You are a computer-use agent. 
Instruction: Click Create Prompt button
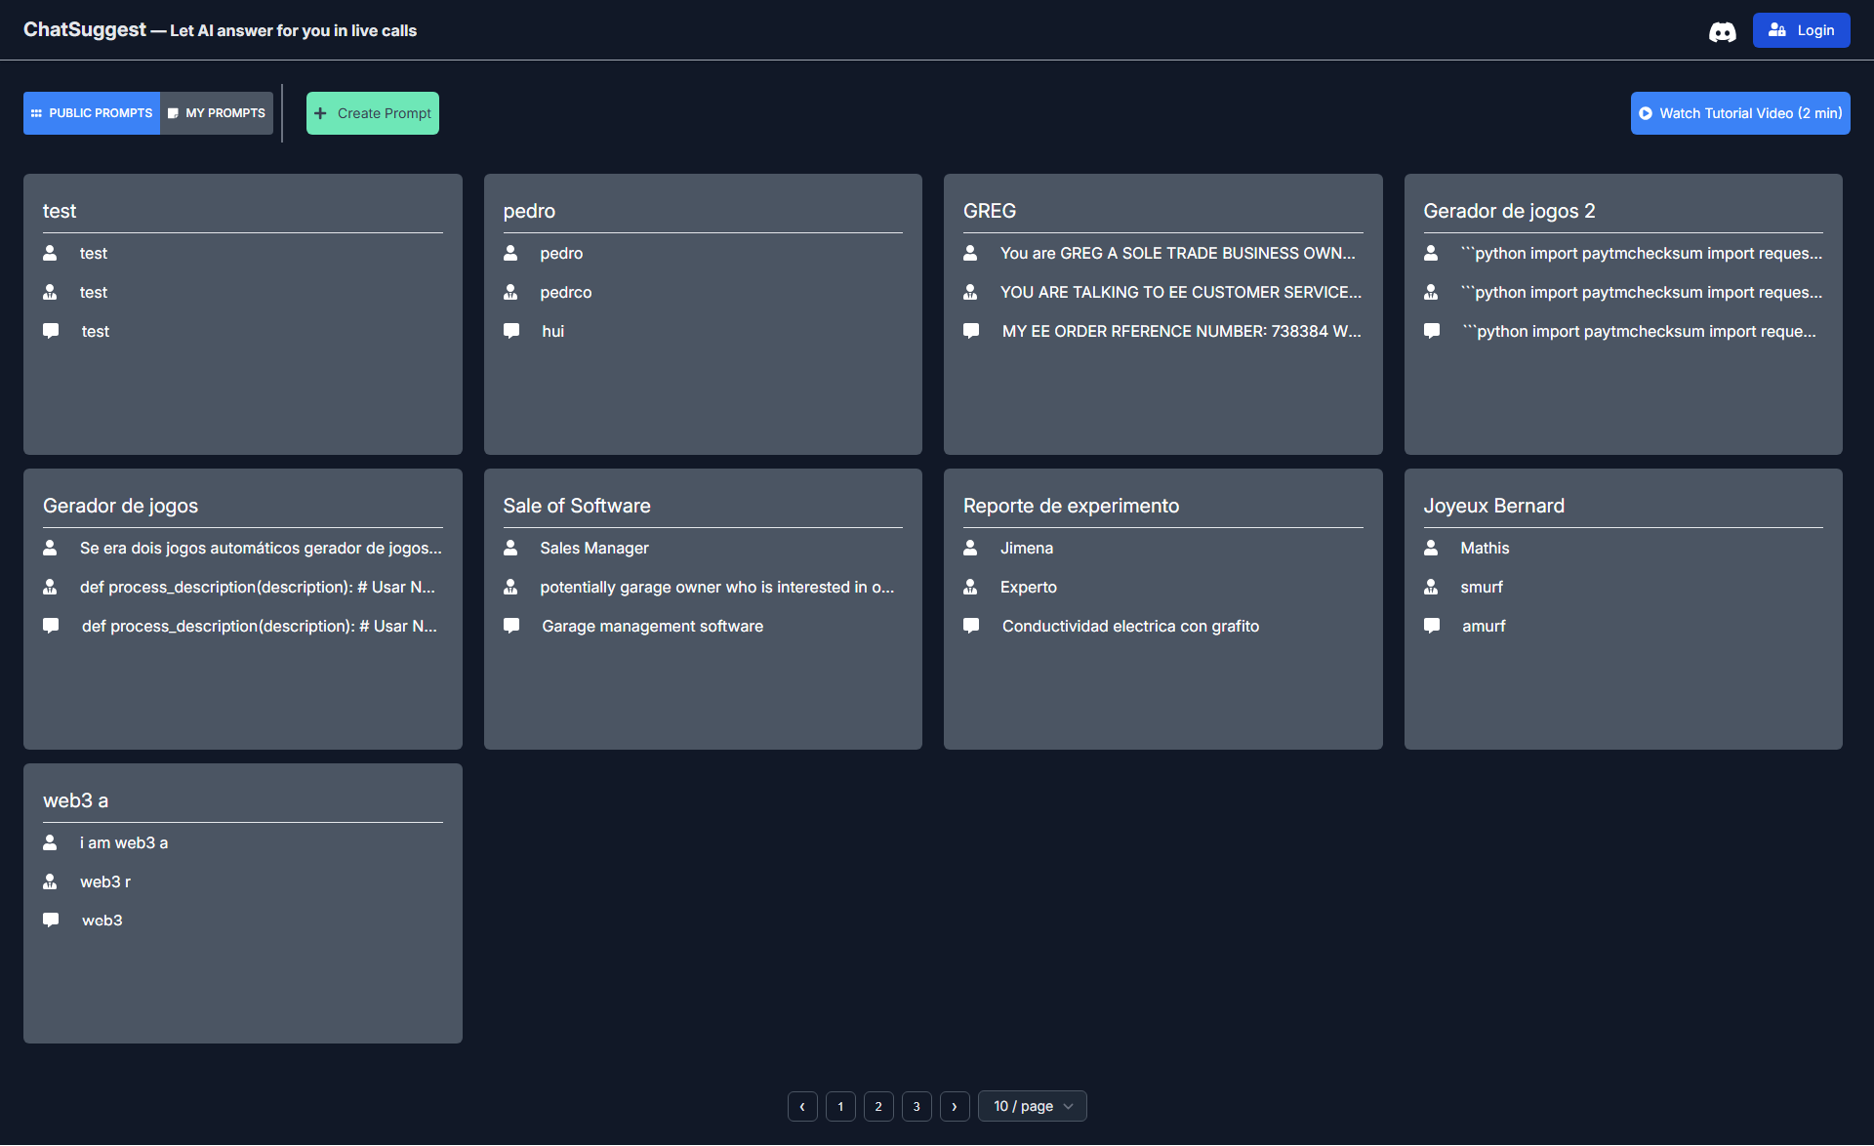pyautogui.click(x=373, y=113)
